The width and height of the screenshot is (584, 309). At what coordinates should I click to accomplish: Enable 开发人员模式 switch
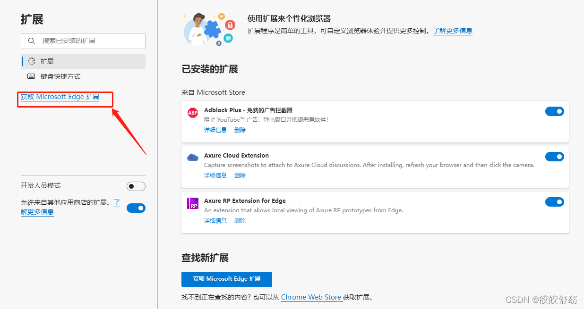coord(136,186)
